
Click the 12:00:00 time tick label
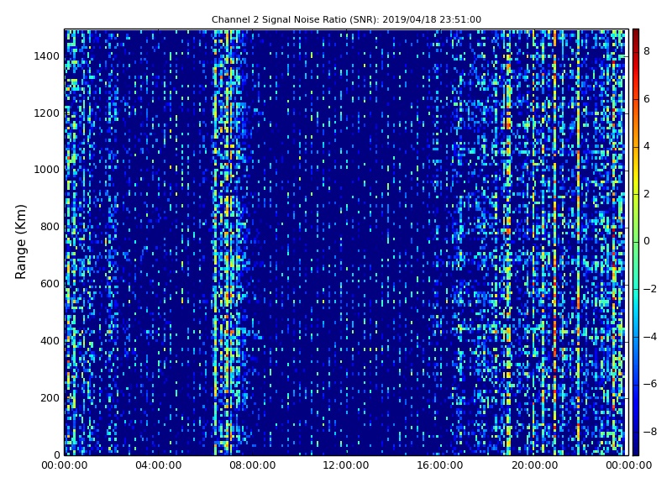[346, 465]
